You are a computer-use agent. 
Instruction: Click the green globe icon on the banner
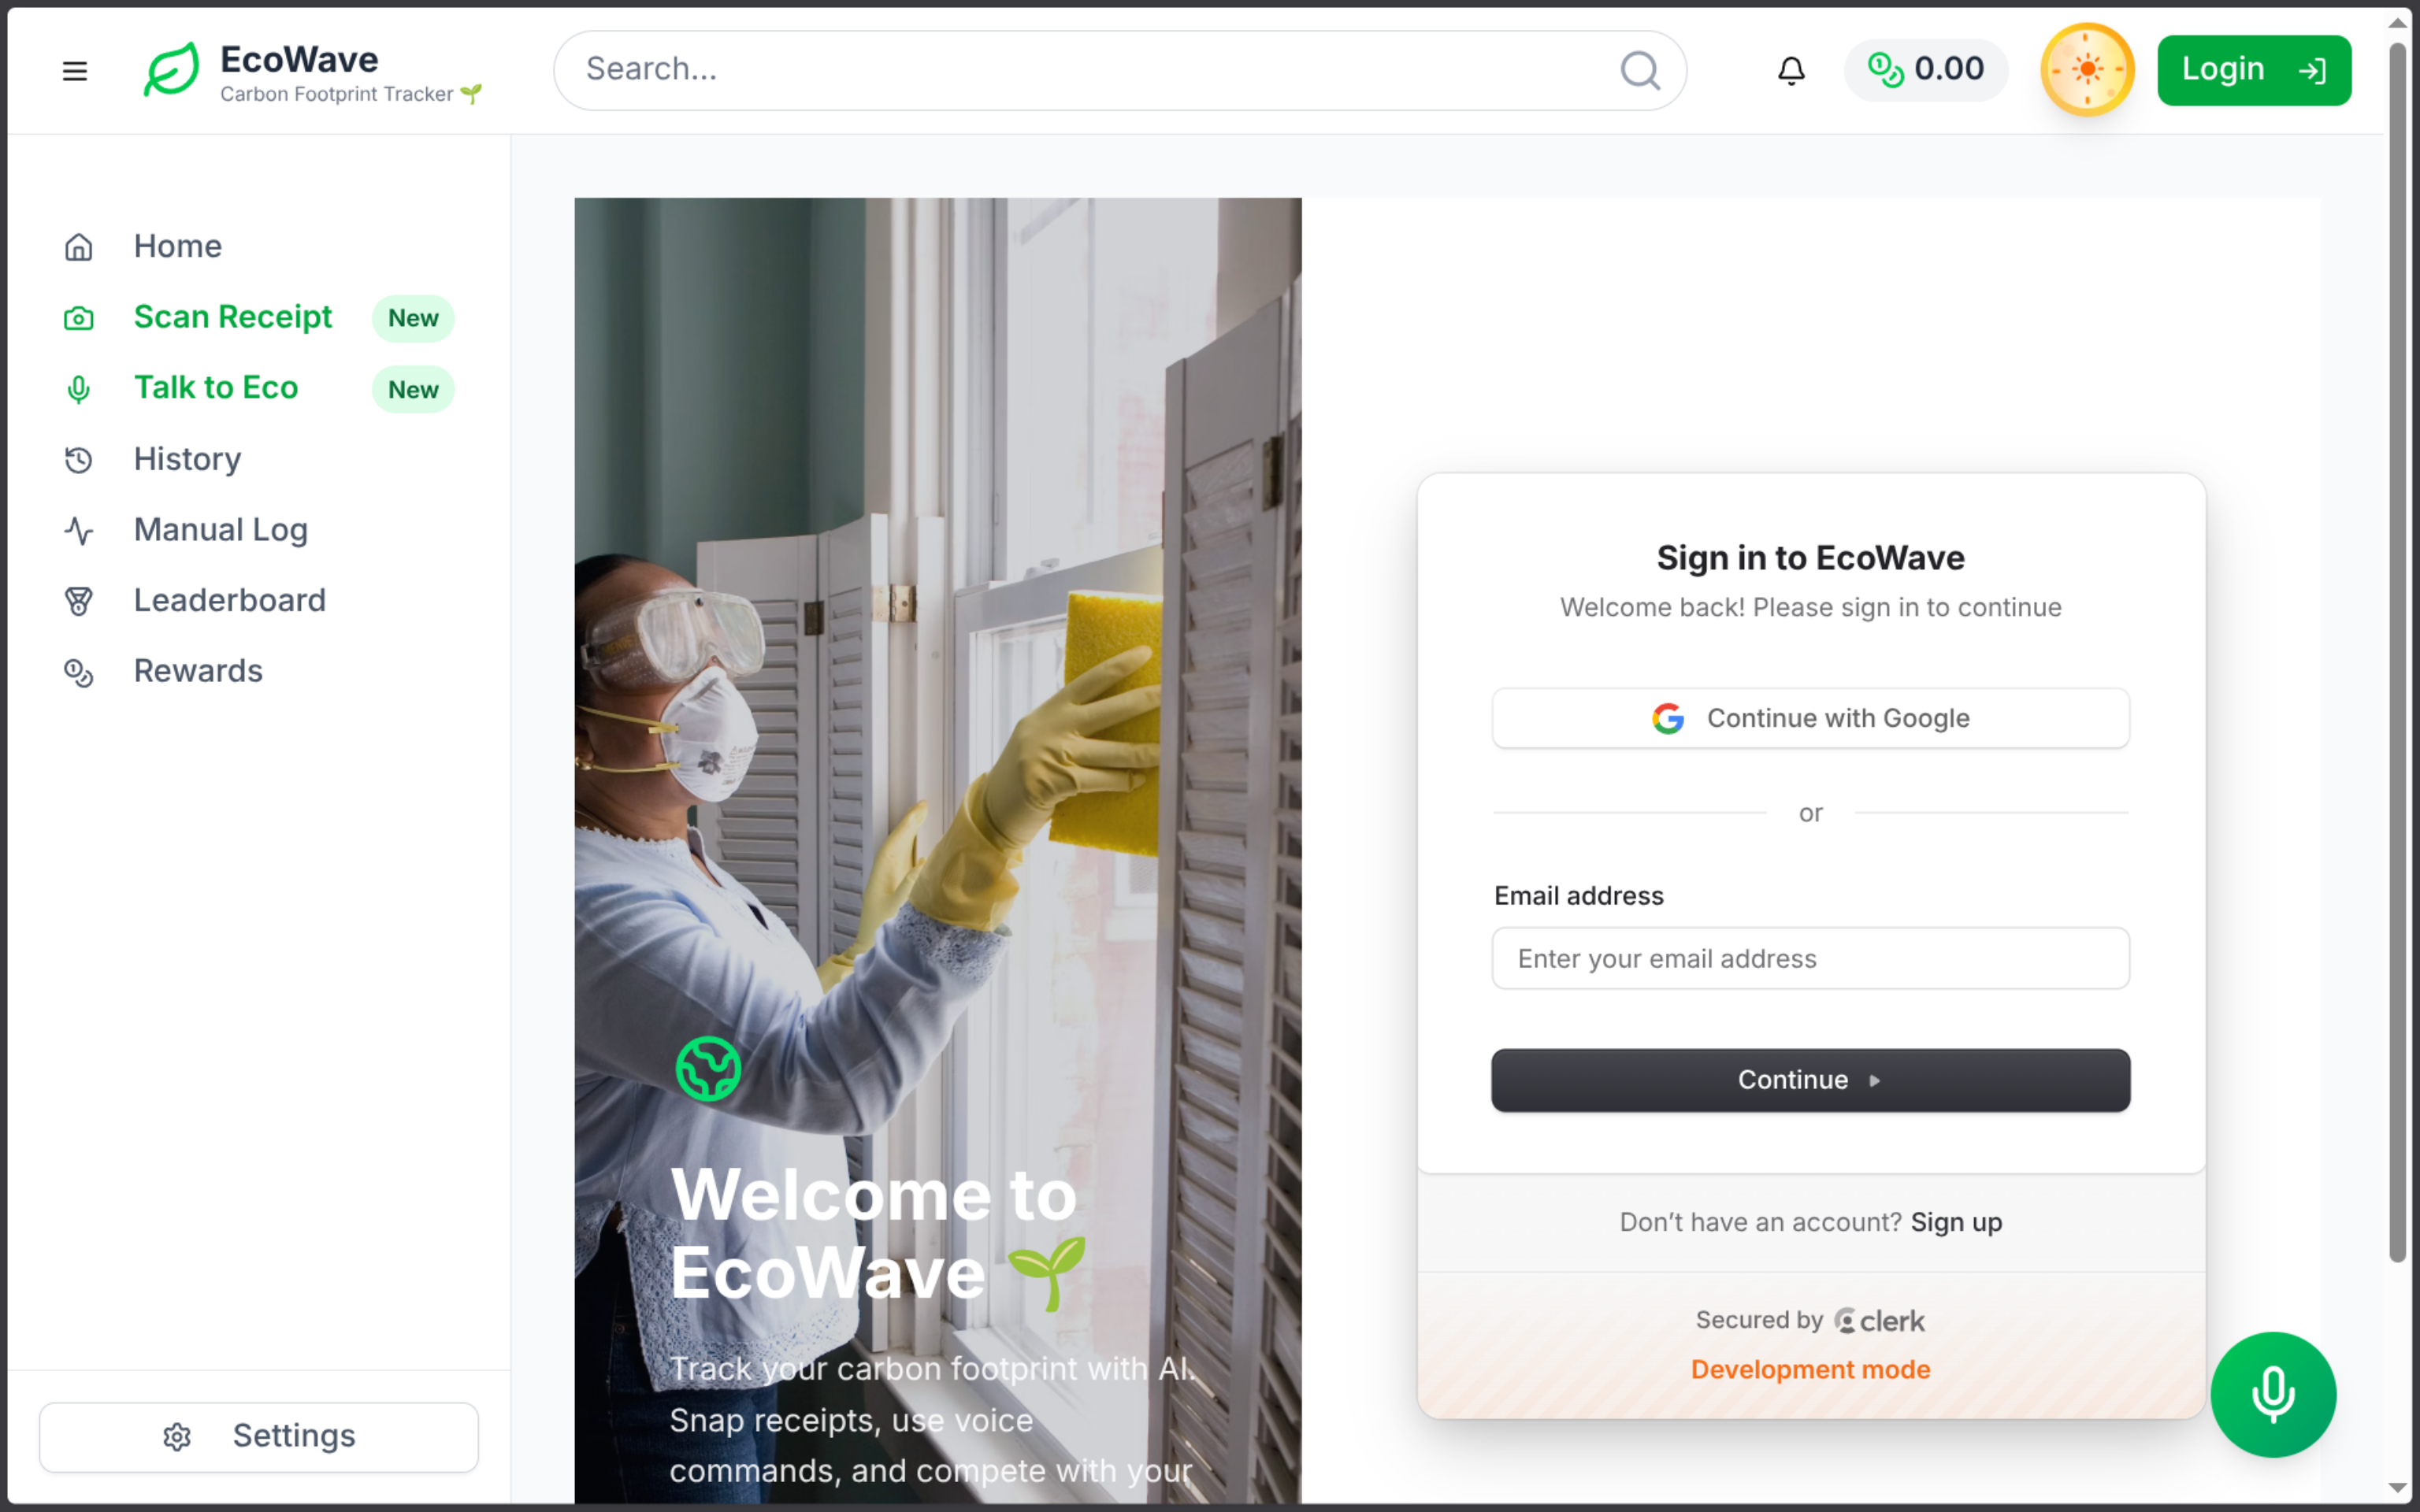tap(708, 1069)
